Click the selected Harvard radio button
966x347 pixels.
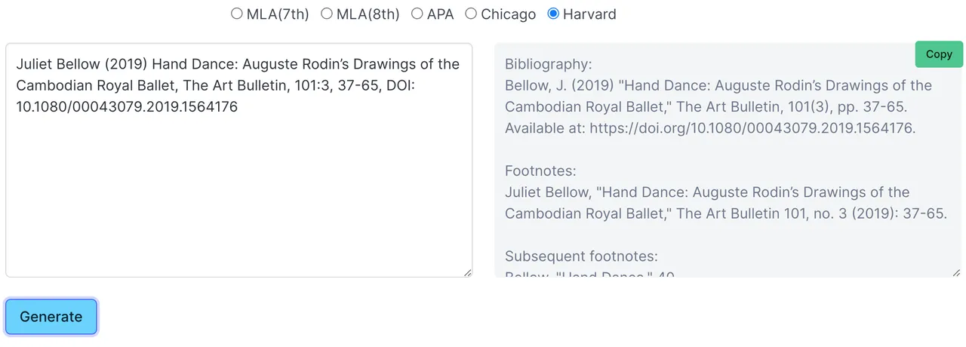click(553, 14)
